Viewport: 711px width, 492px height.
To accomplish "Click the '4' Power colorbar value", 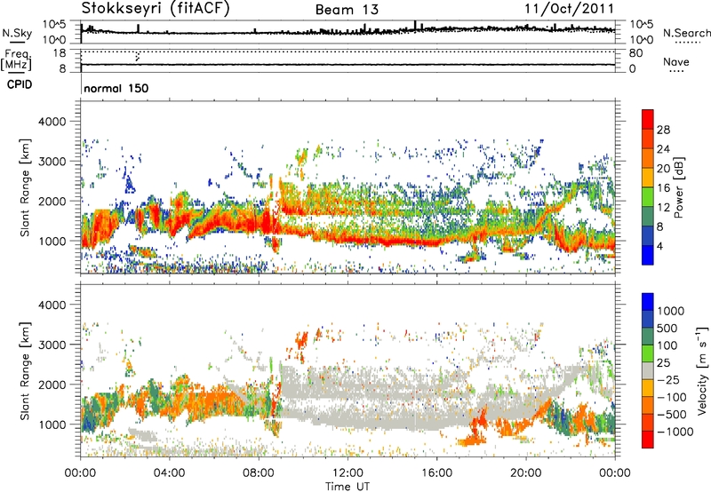I will [659, 246].
